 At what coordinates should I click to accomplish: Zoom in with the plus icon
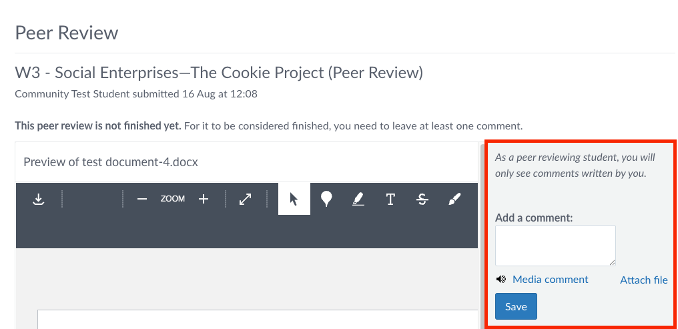coord(204,199)
